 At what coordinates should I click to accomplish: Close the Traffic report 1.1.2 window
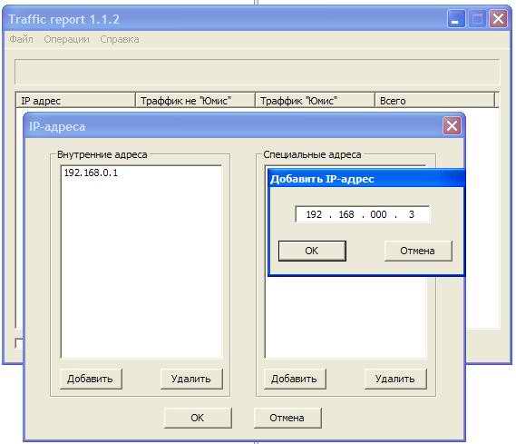[498, 19]
